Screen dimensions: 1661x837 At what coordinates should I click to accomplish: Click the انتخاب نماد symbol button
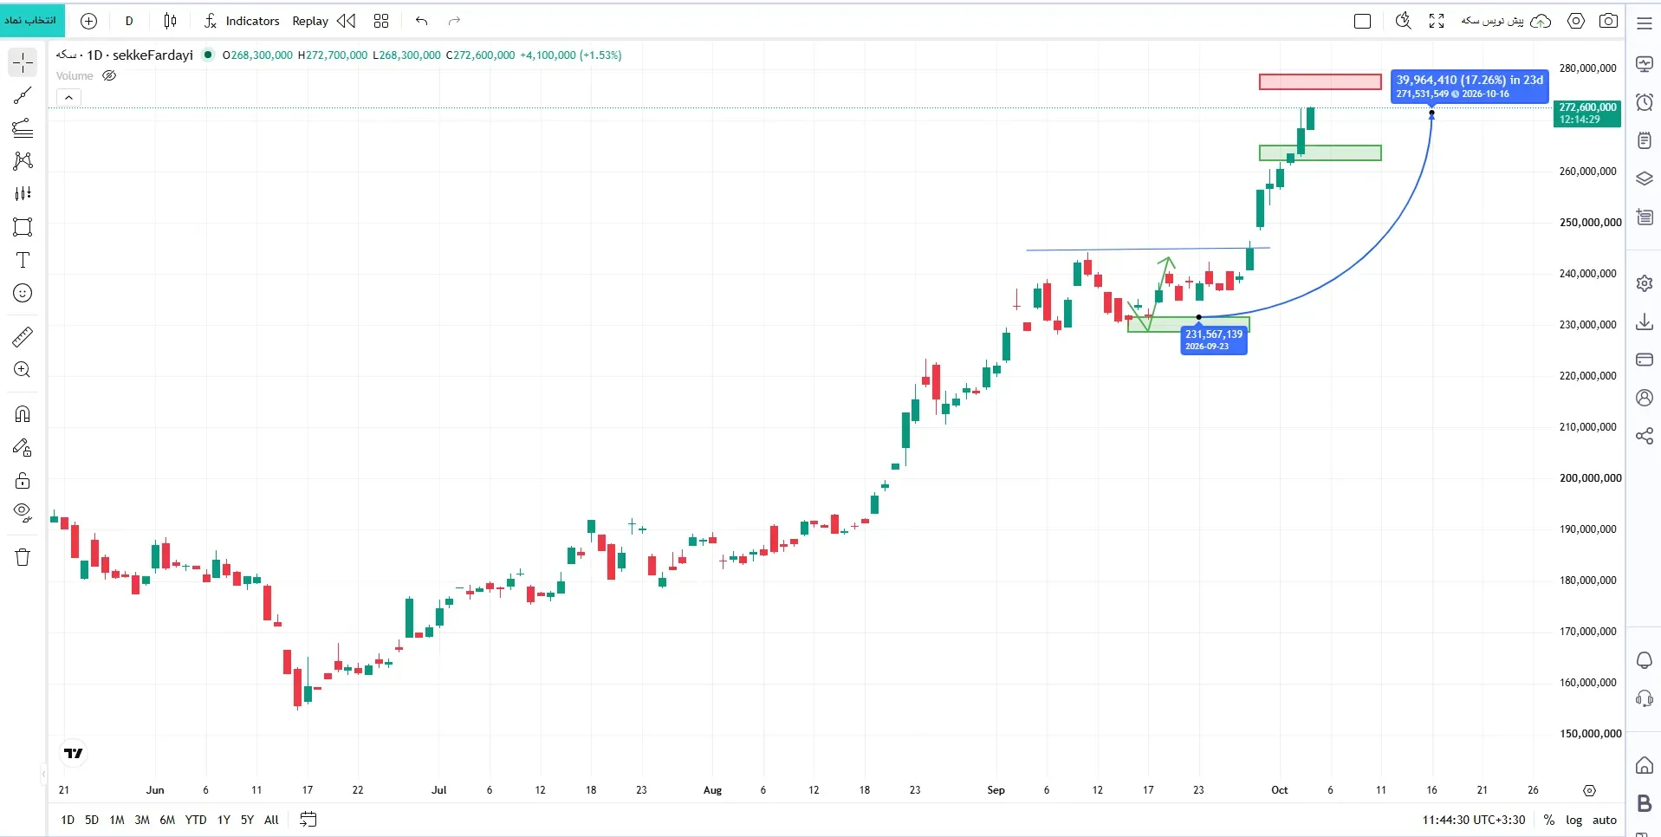(x=30, y=20)
